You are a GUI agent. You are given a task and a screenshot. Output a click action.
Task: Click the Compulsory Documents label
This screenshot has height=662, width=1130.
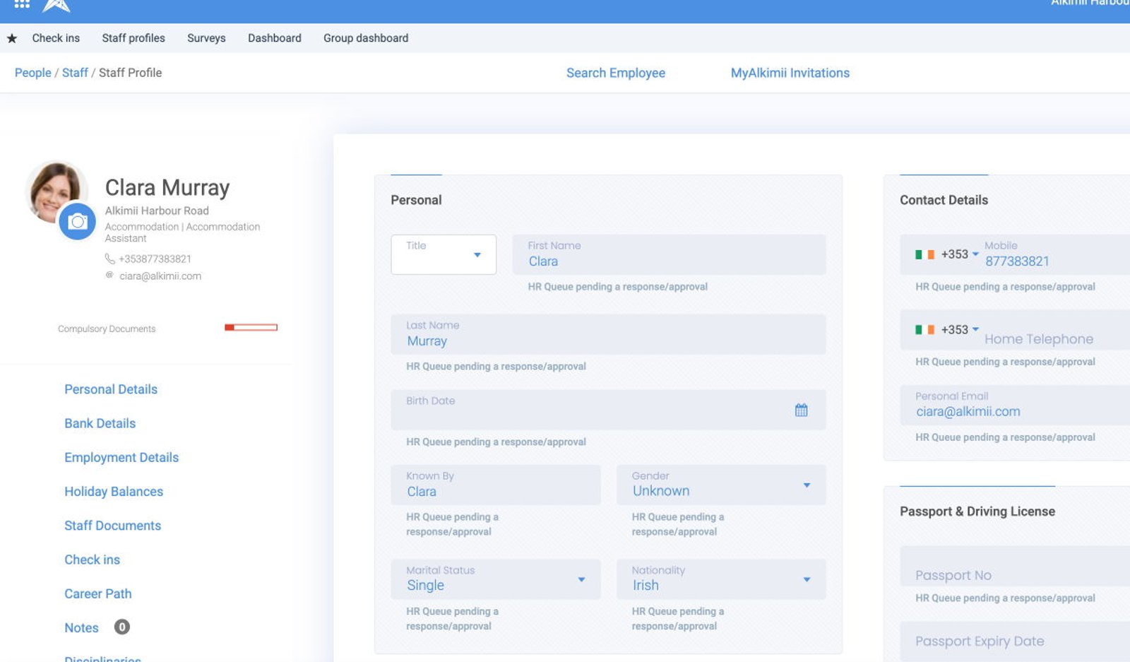click(x=107, y=329)
